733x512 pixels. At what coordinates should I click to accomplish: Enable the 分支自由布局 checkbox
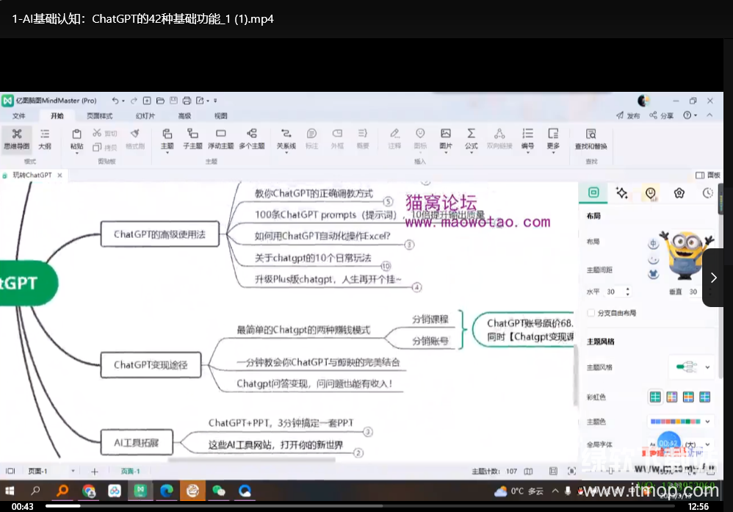(x=591, y=313)
